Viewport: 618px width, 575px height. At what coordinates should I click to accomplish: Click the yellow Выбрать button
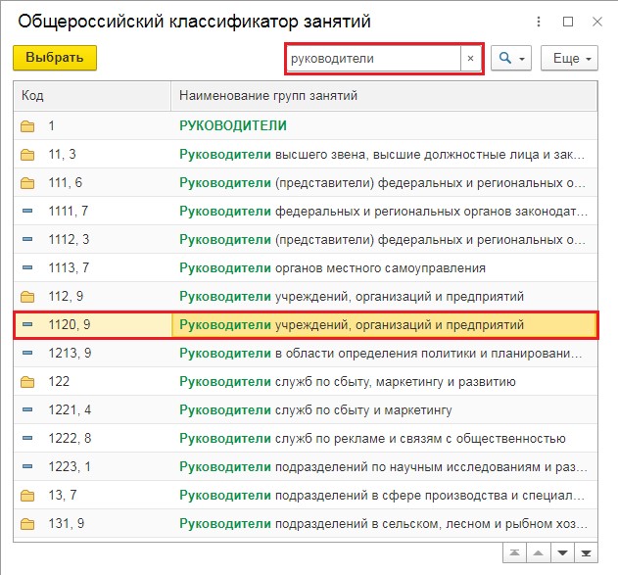coord(55,58)
